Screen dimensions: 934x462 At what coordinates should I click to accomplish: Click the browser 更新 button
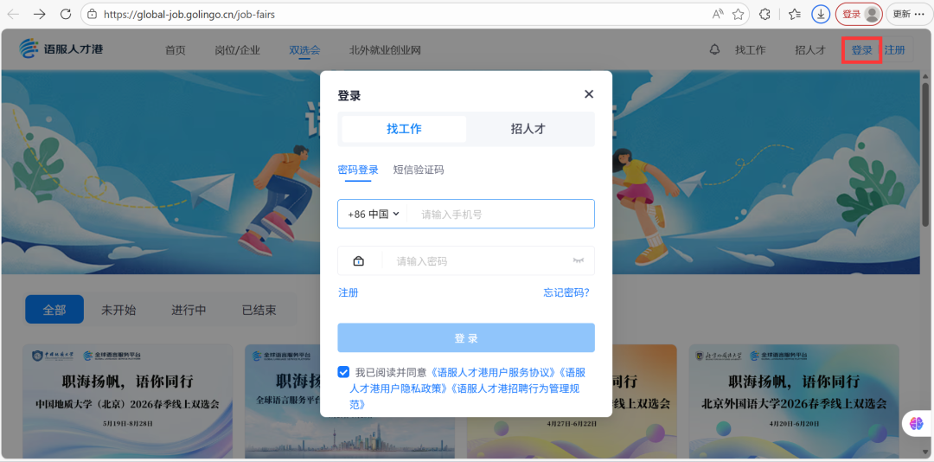(908, 15)
